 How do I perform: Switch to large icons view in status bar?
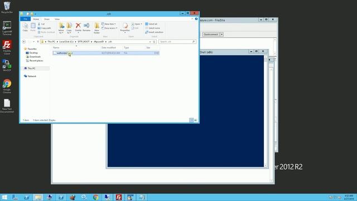tap(196, 120)
